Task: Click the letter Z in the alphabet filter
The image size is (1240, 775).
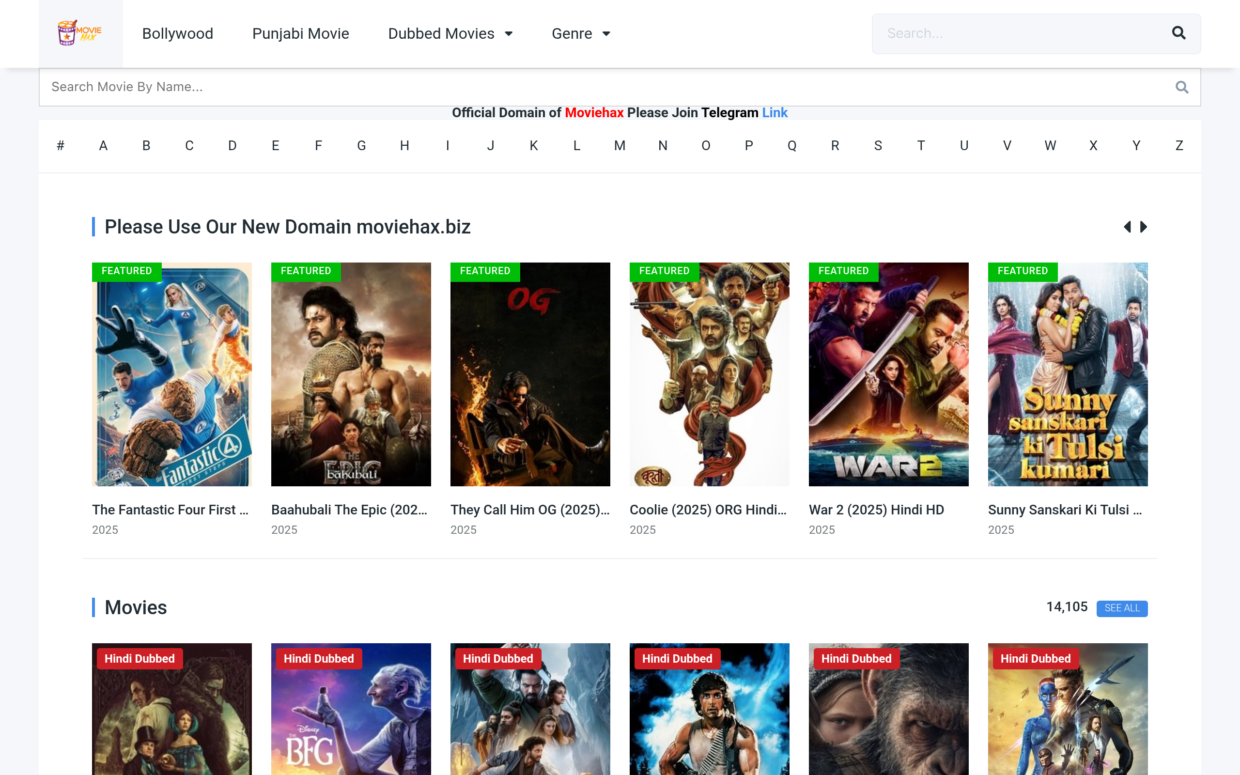Action: [x=1179, y=146]
